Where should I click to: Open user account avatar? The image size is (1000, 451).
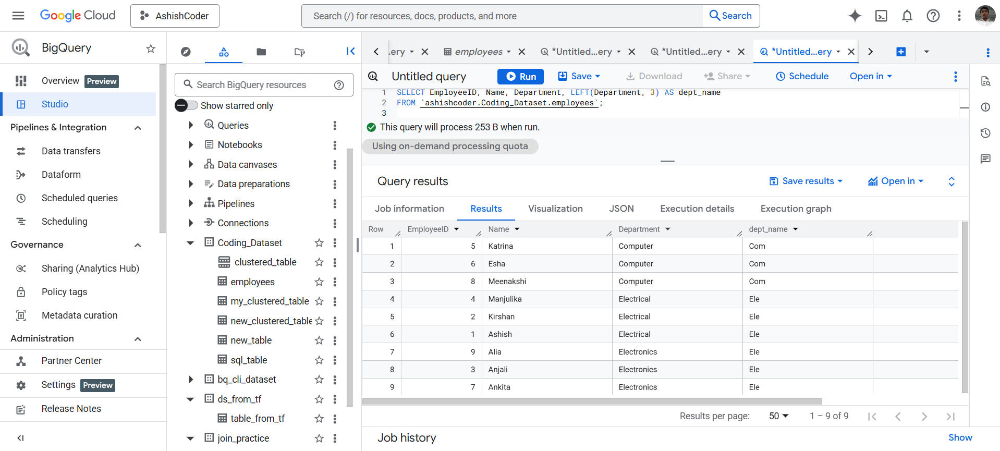985,16
